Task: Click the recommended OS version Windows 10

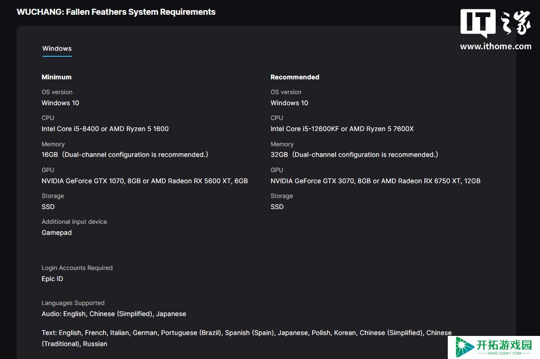Action: (289, 103)
